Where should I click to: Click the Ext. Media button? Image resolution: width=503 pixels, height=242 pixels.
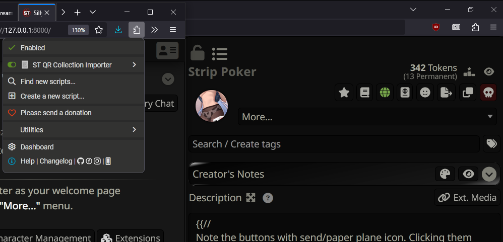(467, 198)
